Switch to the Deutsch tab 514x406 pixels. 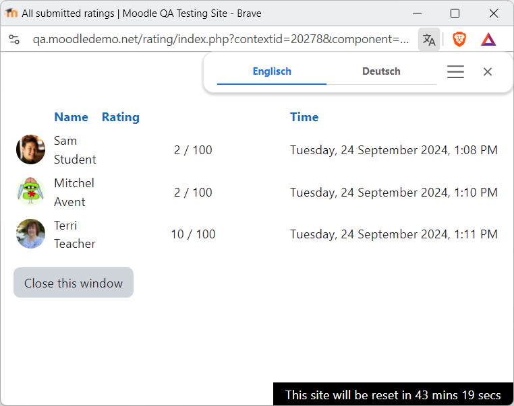[x=381, y=71]
